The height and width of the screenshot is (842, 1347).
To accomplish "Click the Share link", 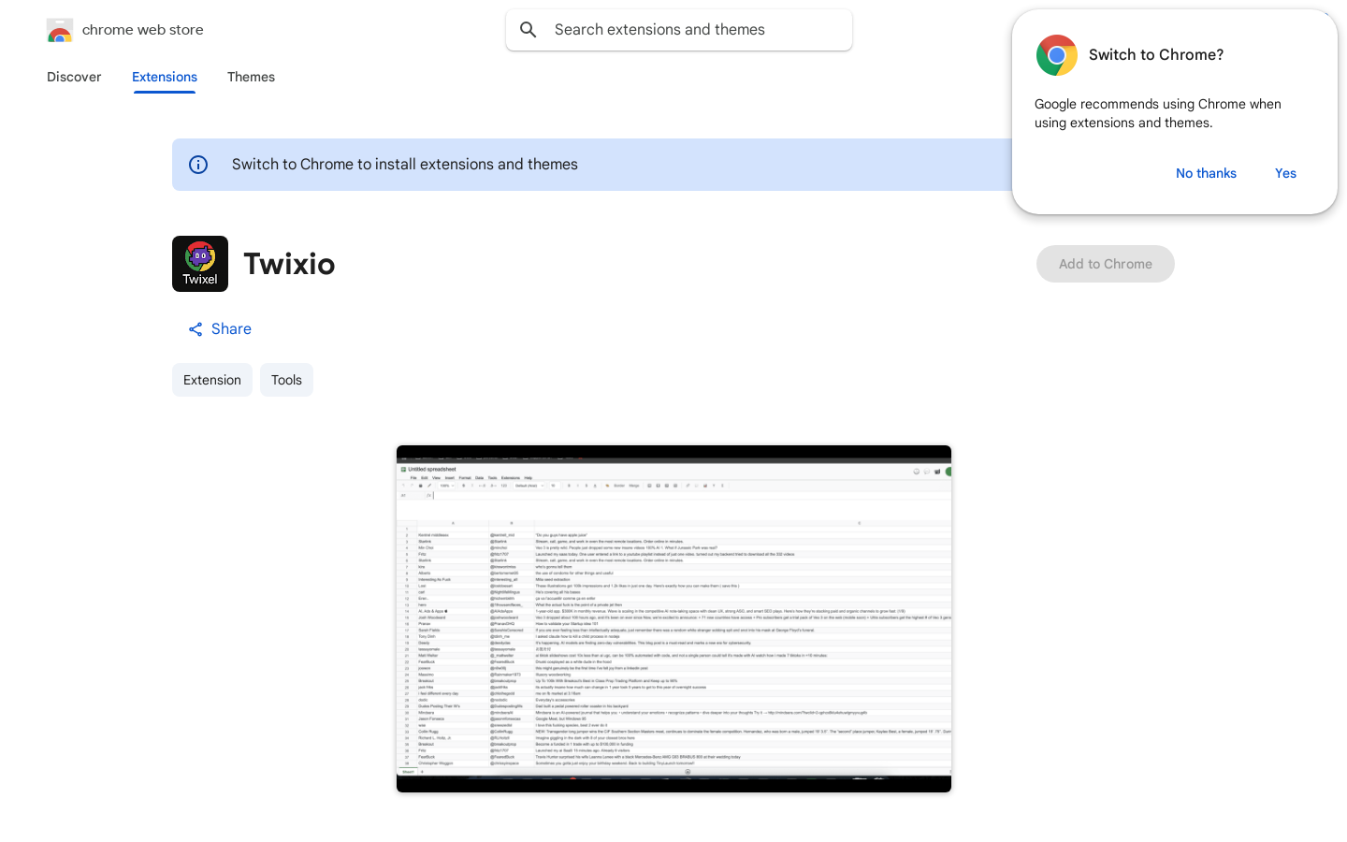I will 220,329.
